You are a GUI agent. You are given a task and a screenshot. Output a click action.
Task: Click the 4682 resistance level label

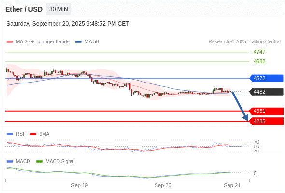(x=259, y=61)
